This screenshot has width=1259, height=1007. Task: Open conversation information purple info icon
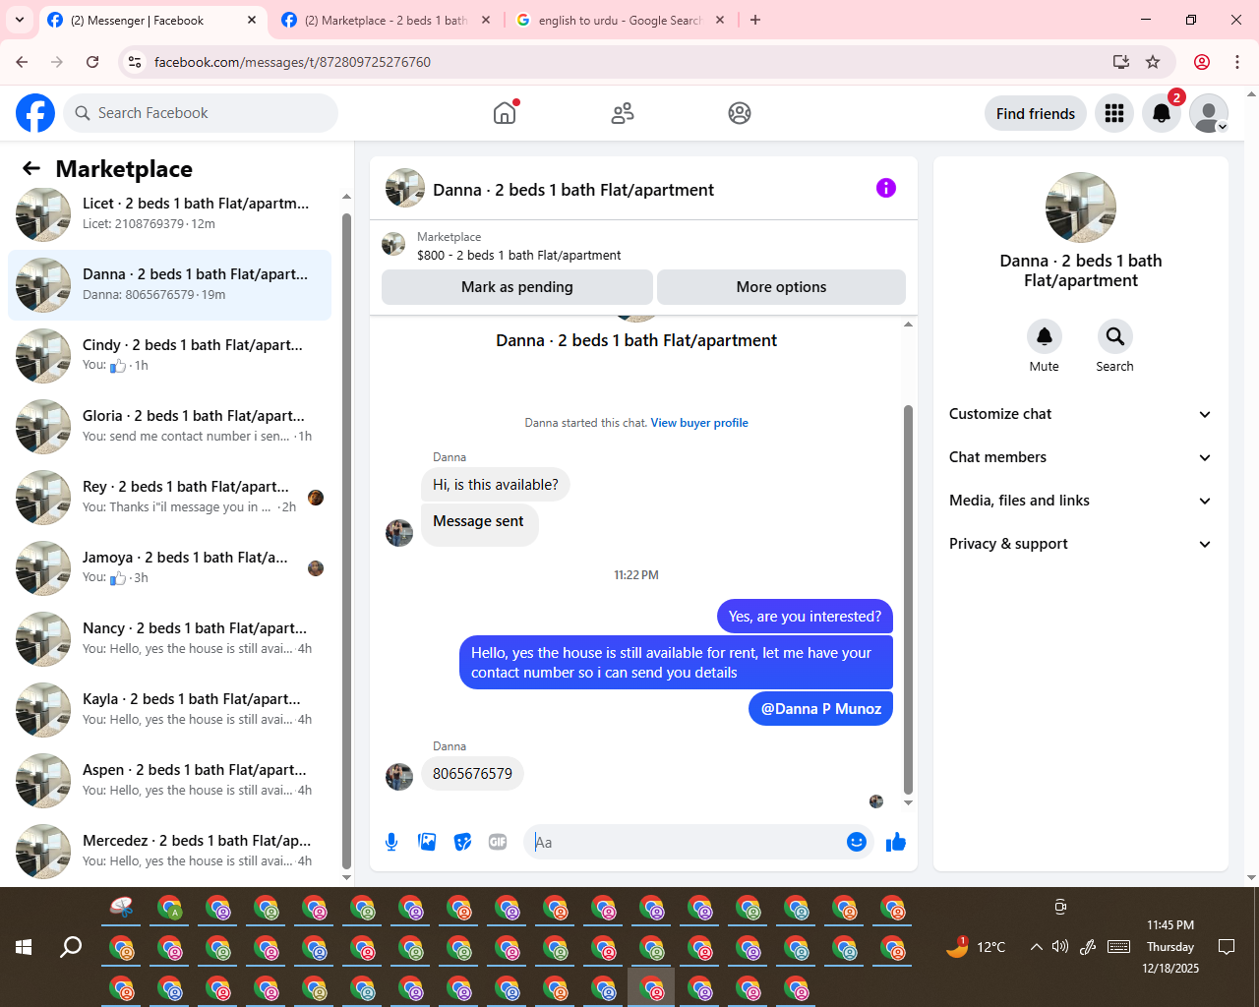(x=886, y=188)
